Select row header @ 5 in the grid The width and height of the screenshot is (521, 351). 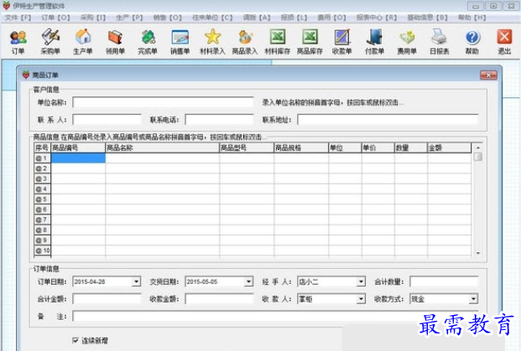point(43,199)
